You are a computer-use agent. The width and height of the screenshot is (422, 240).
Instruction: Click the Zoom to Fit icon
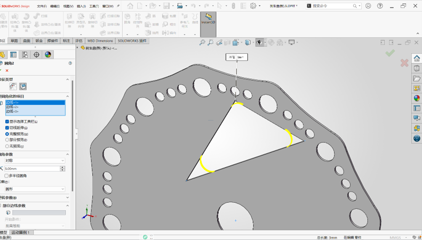click(202, 42)
